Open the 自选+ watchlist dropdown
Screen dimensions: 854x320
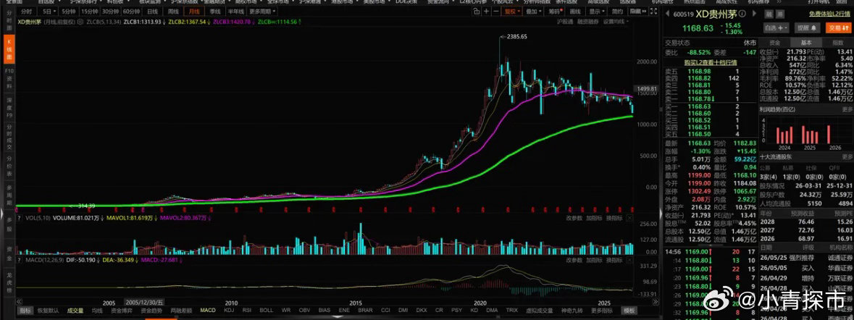point(776,28)
